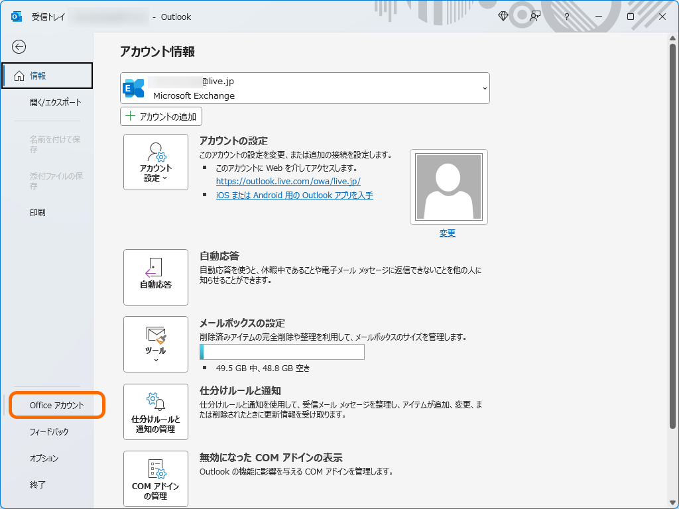
Task: Click the 自動応答 (automatic replies) icon
Action: pyautogui.click(x=155, y=273)
